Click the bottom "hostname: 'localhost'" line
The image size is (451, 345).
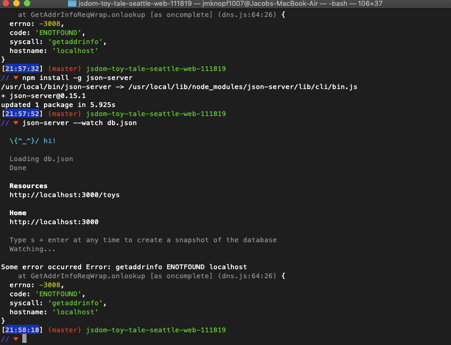coord(54,312)
